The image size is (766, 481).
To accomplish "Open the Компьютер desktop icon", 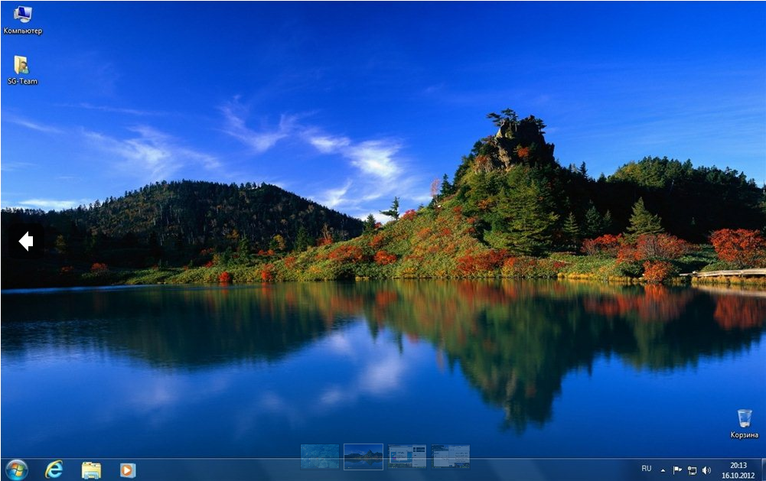I will pos(22,21).
